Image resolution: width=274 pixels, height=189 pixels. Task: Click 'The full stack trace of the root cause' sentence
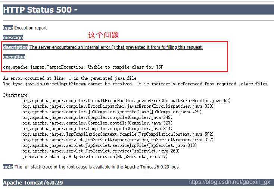[x=97, y=167]
